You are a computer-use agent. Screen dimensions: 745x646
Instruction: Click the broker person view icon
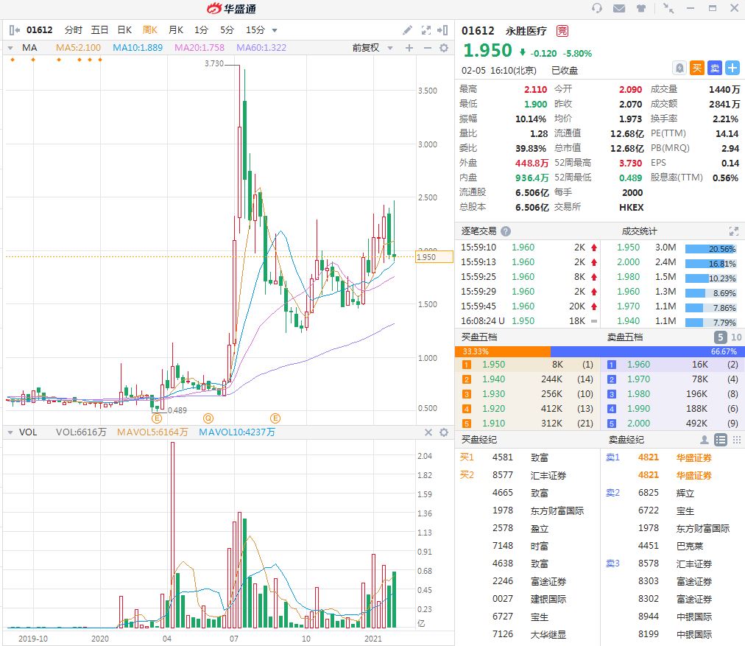click(704, 440)
